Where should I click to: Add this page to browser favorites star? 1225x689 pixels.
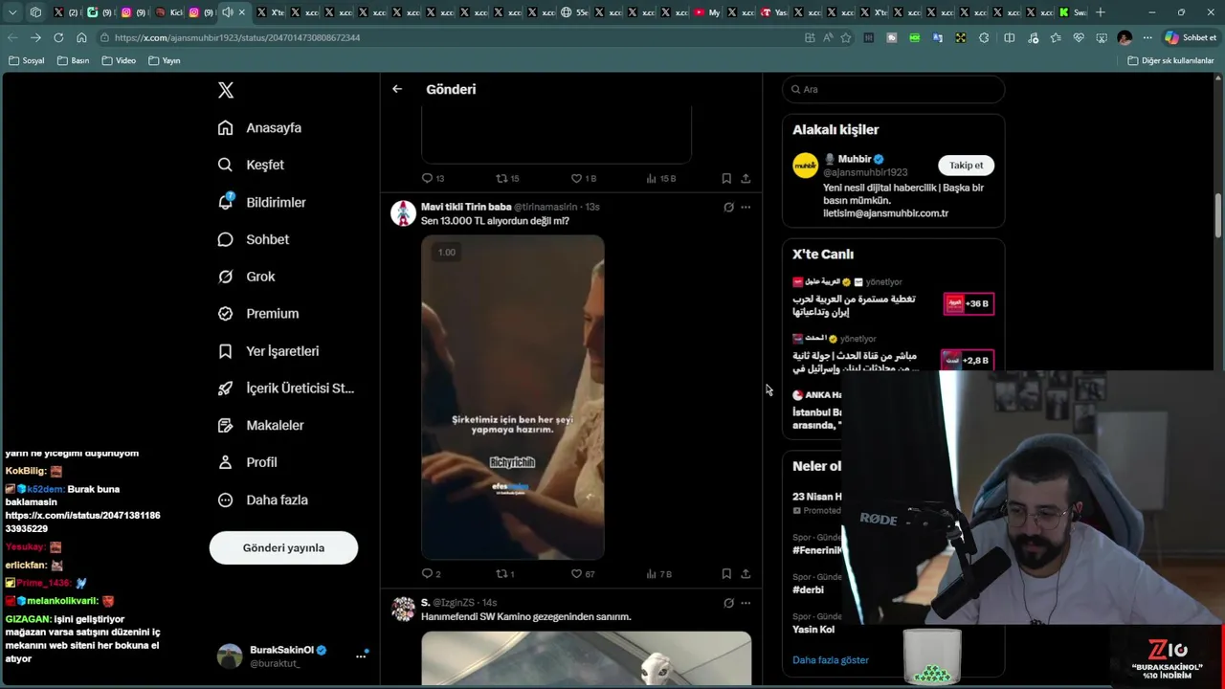(x=846, y=38)
